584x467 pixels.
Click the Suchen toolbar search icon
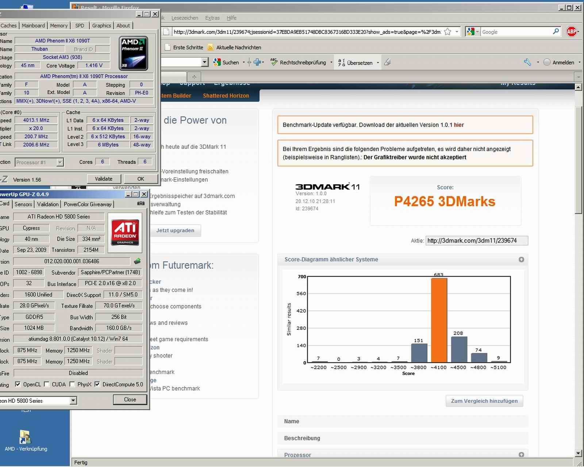point(217,62)
